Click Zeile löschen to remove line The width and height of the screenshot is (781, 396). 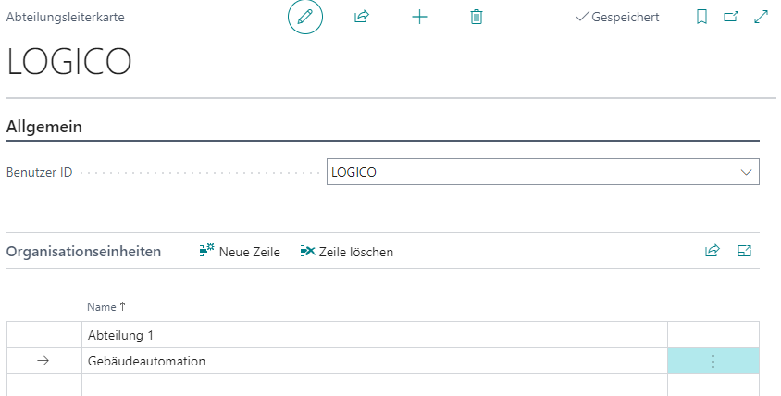347,252
